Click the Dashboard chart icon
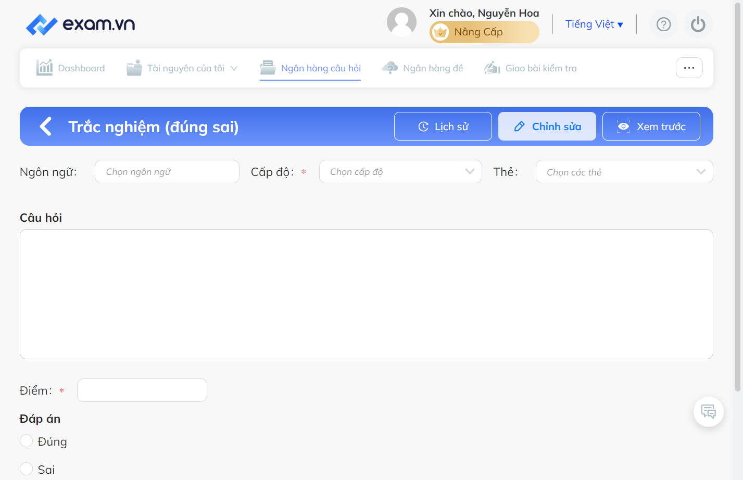This screenshot has height=480, width=743. pos(44,68)
